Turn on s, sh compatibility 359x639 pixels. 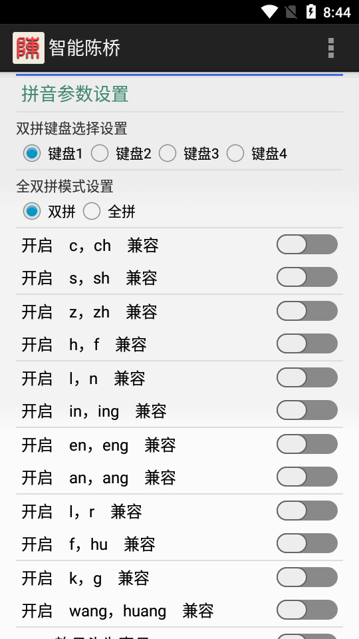coord(307,278)
